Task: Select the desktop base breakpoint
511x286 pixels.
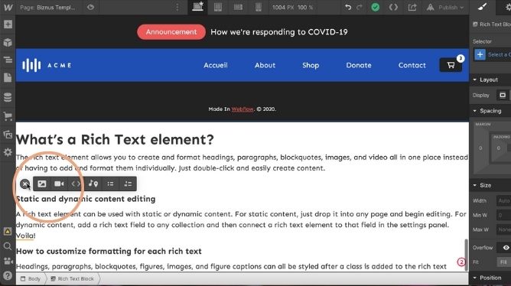Action: pos(197,7)
